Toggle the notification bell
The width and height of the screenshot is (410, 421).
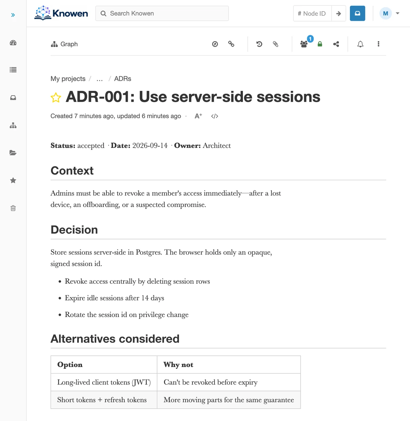pyautogui.click(x=360, y=44)
